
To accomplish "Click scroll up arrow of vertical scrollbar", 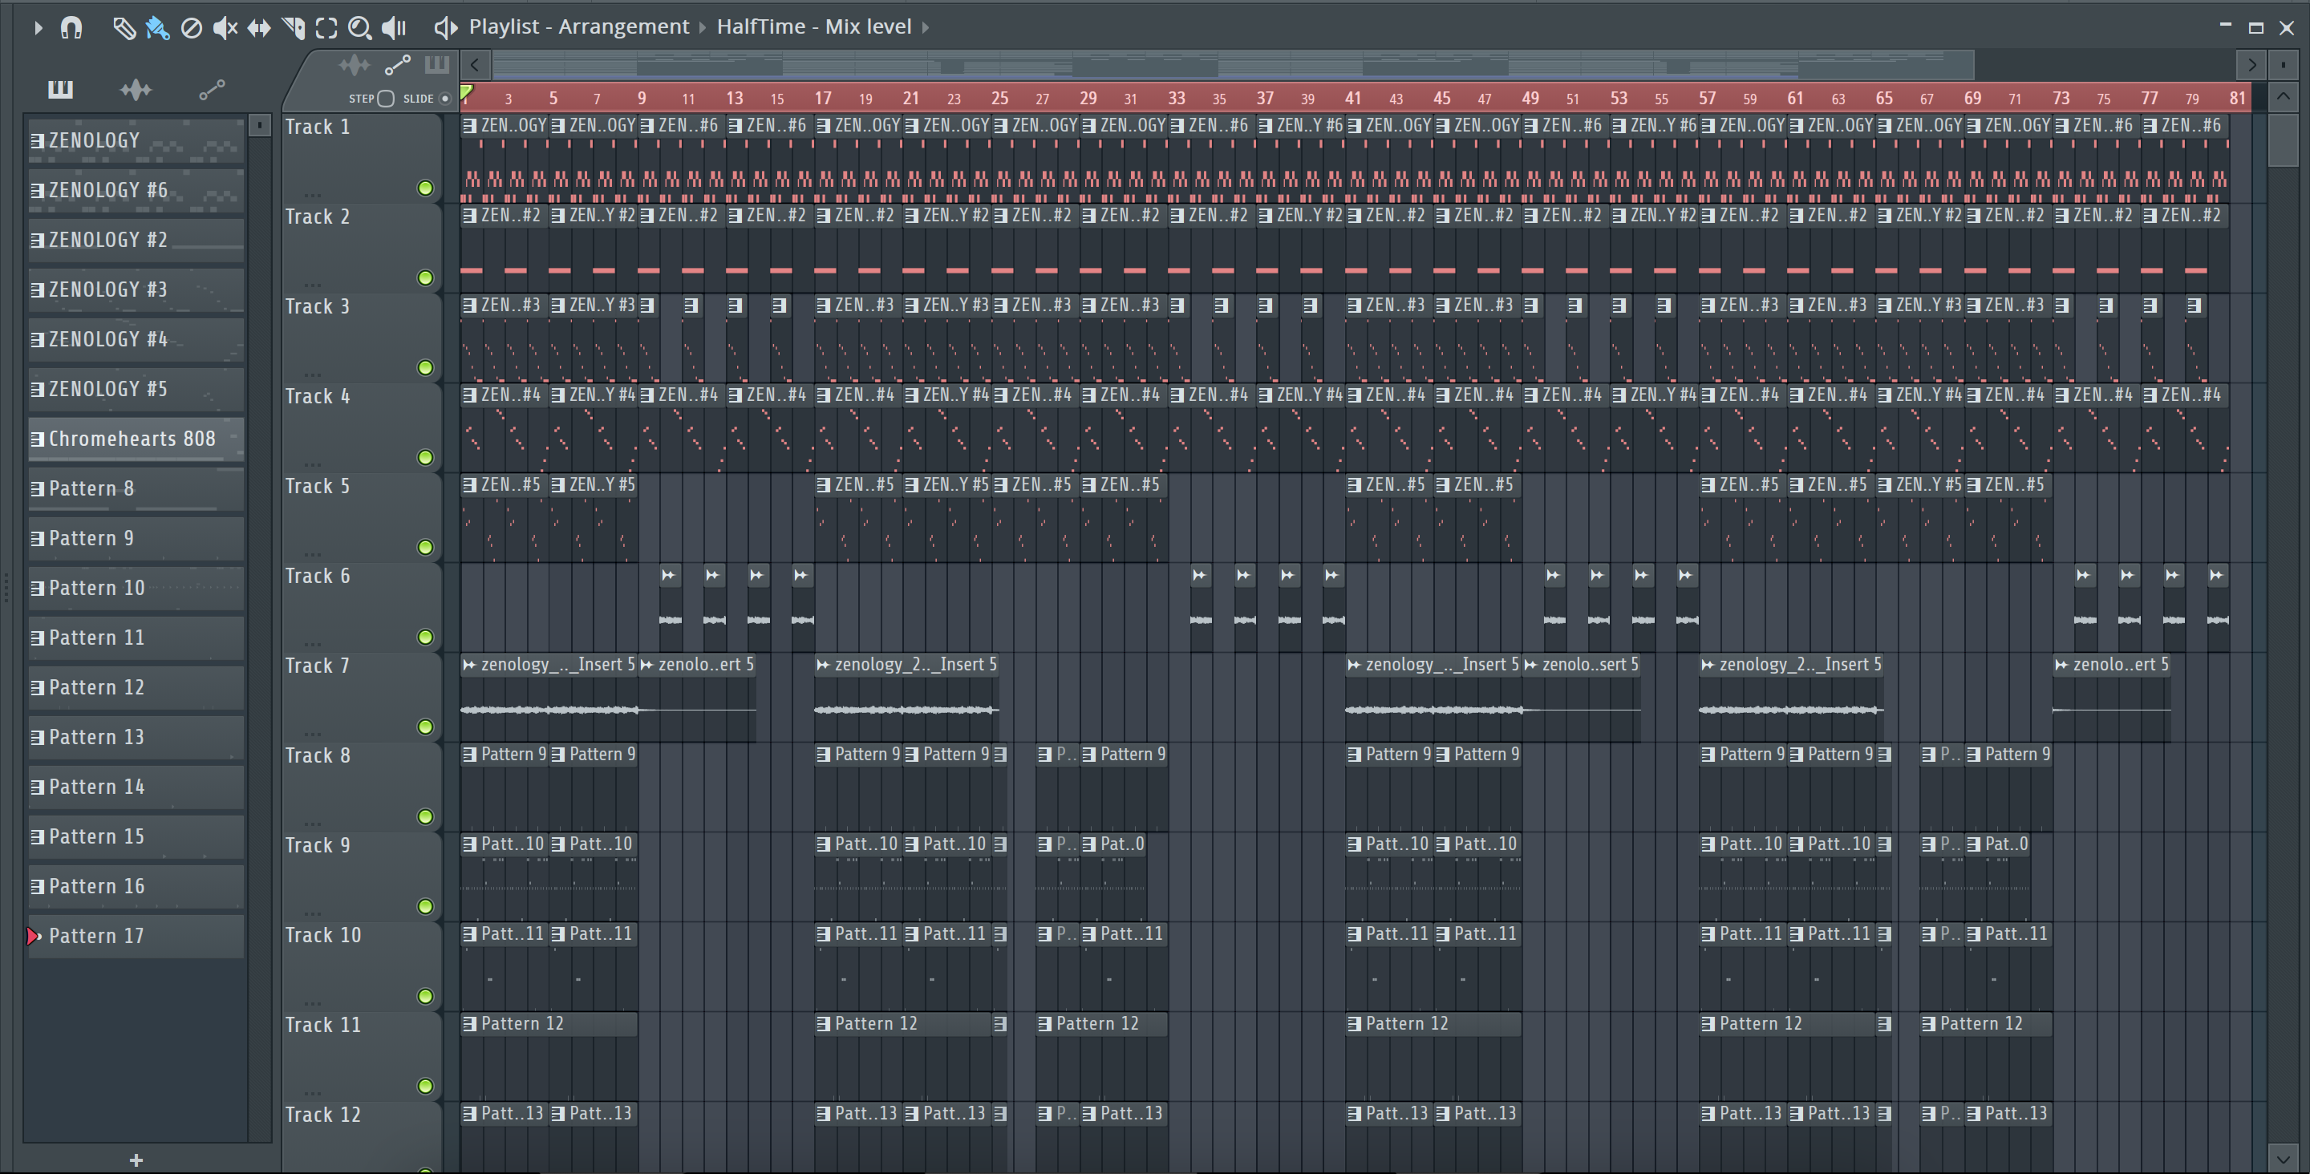I will click(2283, 96).
